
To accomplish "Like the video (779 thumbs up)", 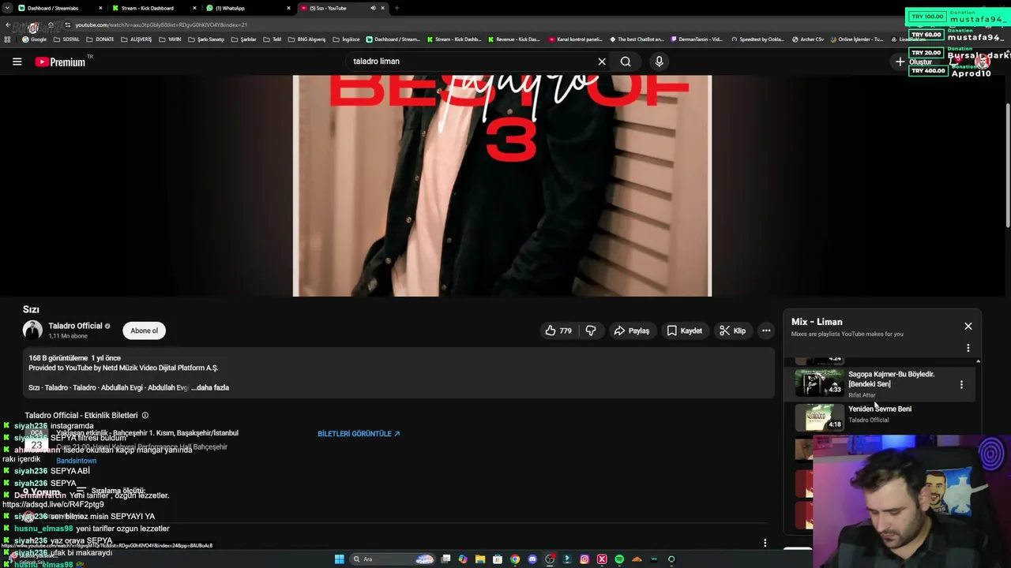I will click(x=558, y=331).
